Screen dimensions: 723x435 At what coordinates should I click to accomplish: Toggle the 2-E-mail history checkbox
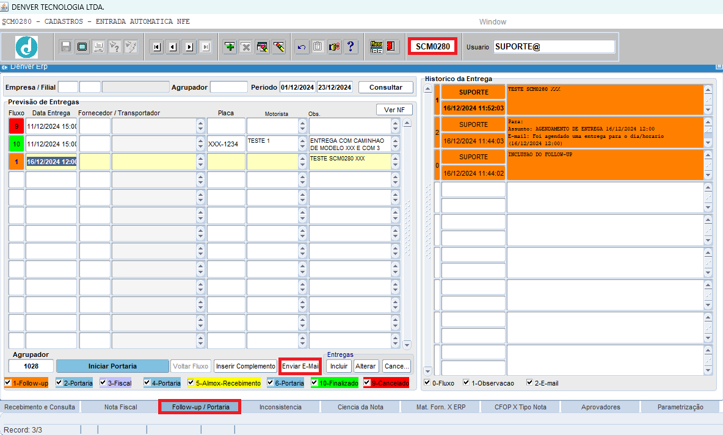[x=530, y=383]
